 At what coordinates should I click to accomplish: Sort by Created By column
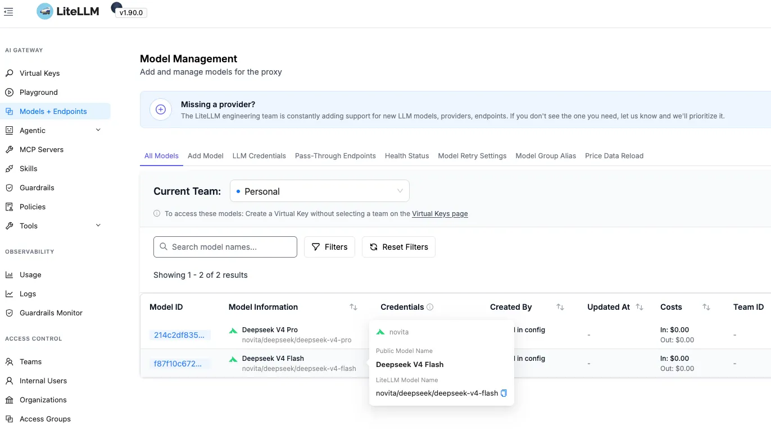(x=560, y=307)
